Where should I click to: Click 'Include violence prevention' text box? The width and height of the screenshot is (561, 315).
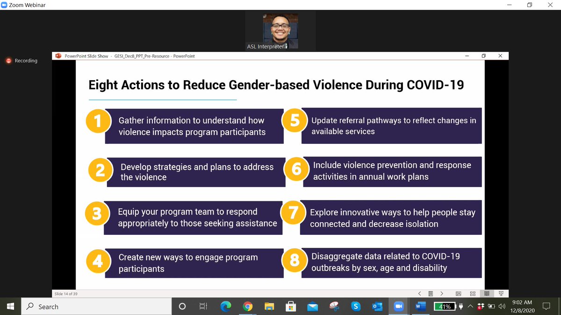click(392, 171)
